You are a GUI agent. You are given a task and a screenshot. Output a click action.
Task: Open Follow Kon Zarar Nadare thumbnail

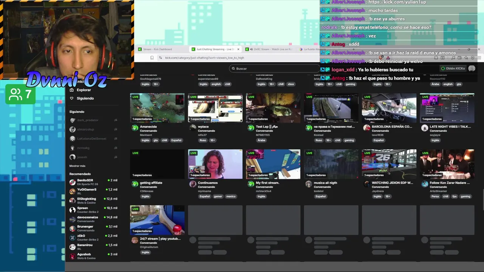(x=447, y=164)
